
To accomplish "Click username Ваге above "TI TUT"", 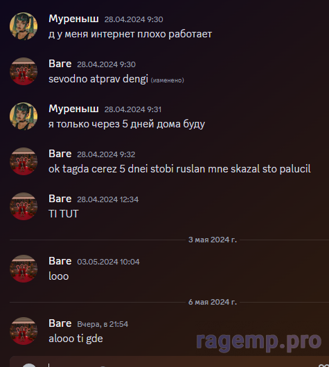I will coord(60,199).
